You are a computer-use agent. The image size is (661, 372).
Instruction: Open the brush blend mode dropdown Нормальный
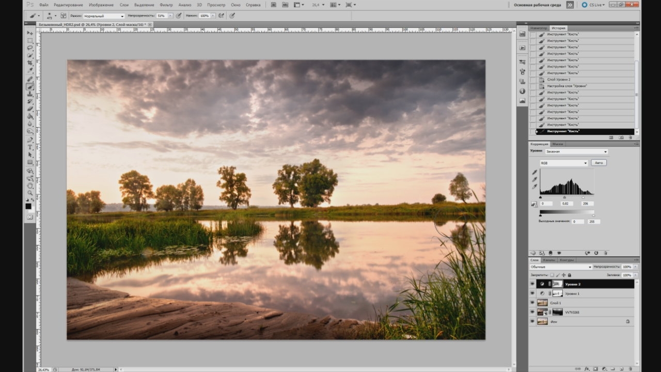104,16
